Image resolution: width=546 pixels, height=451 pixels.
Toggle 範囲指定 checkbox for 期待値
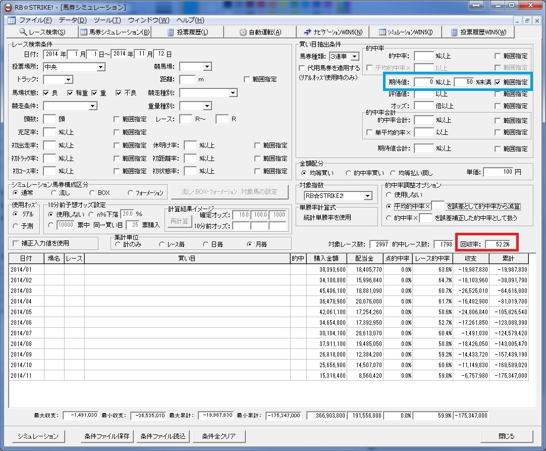(x=498, y=83)
